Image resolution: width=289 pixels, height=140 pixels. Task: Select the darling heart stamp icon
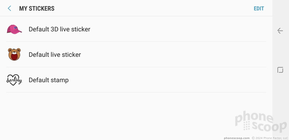click(x=14, y=80)
